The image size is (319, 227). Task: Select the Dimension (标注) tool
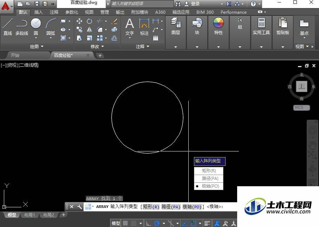[144, 26]
